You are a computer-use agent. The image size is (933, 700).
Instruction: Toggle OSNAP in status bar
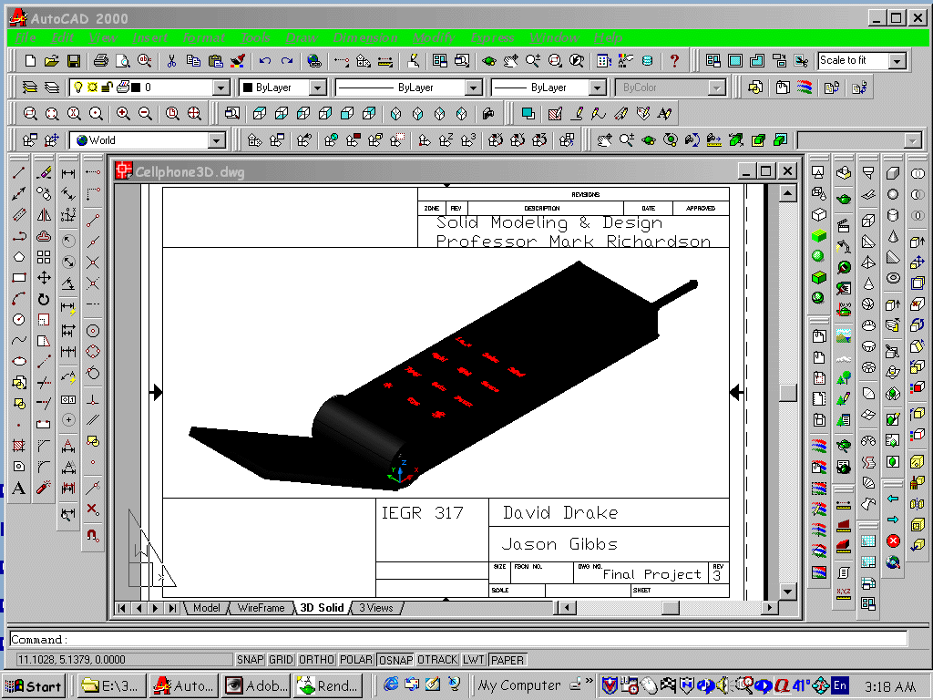395,660
